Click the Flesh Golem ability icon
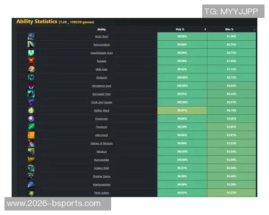The image size is (269, 215). [31, 193]
